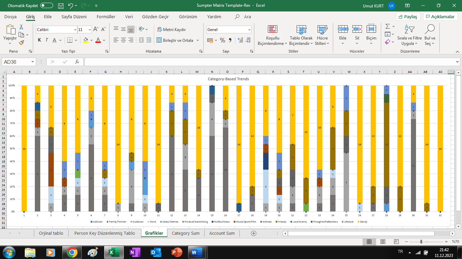Expand the Genel number format dropdown
Screen dimensions: 462x259
pos(249,30)
